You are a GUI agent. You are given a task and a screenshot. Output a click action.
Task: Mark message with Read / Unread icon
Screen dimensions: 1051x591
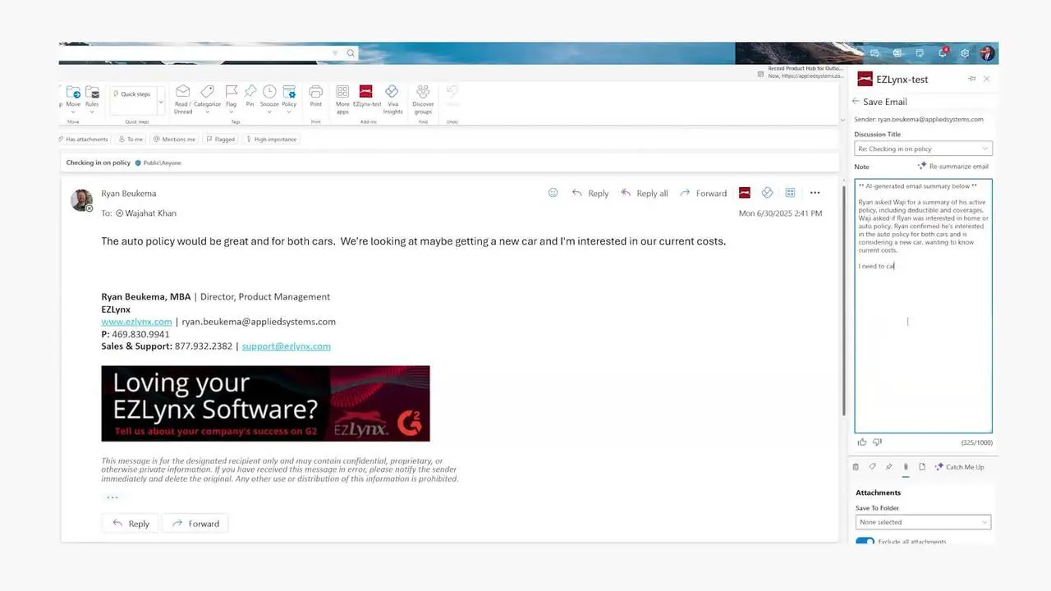[x=182, y=92]
